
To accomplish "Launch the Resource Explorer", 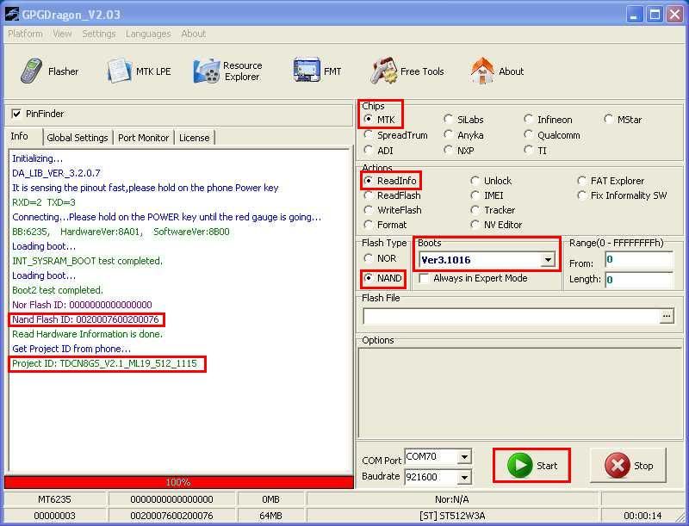I will coord(227,71).
